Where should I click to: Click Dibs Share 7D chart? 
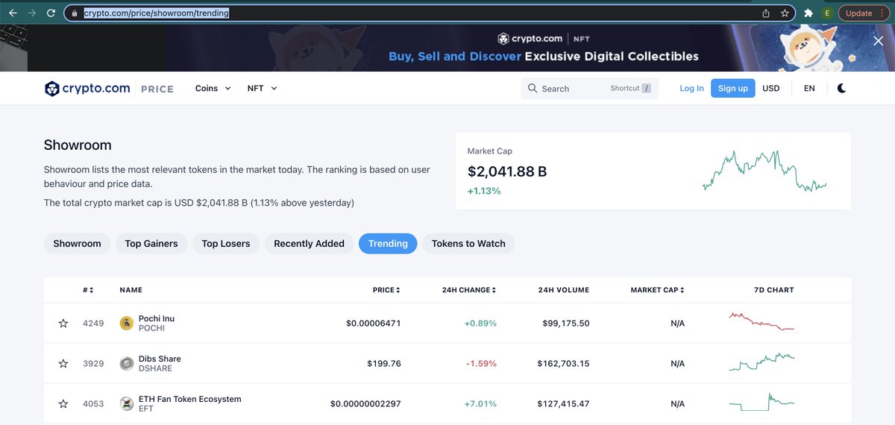point(761,362)
